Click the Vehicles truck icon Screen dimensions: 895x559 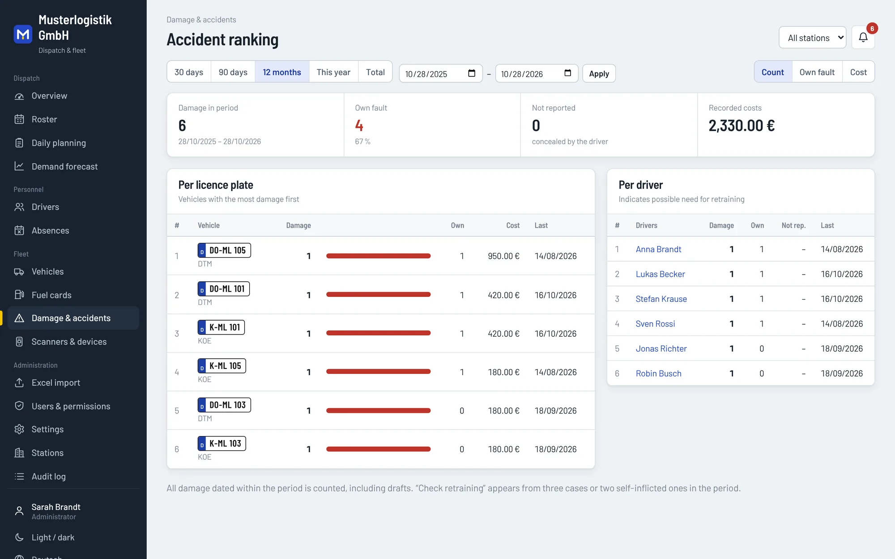(19, 272)
